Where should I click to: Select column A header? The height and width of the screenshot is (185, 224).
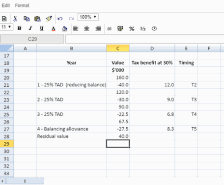(x=25, y=49)
